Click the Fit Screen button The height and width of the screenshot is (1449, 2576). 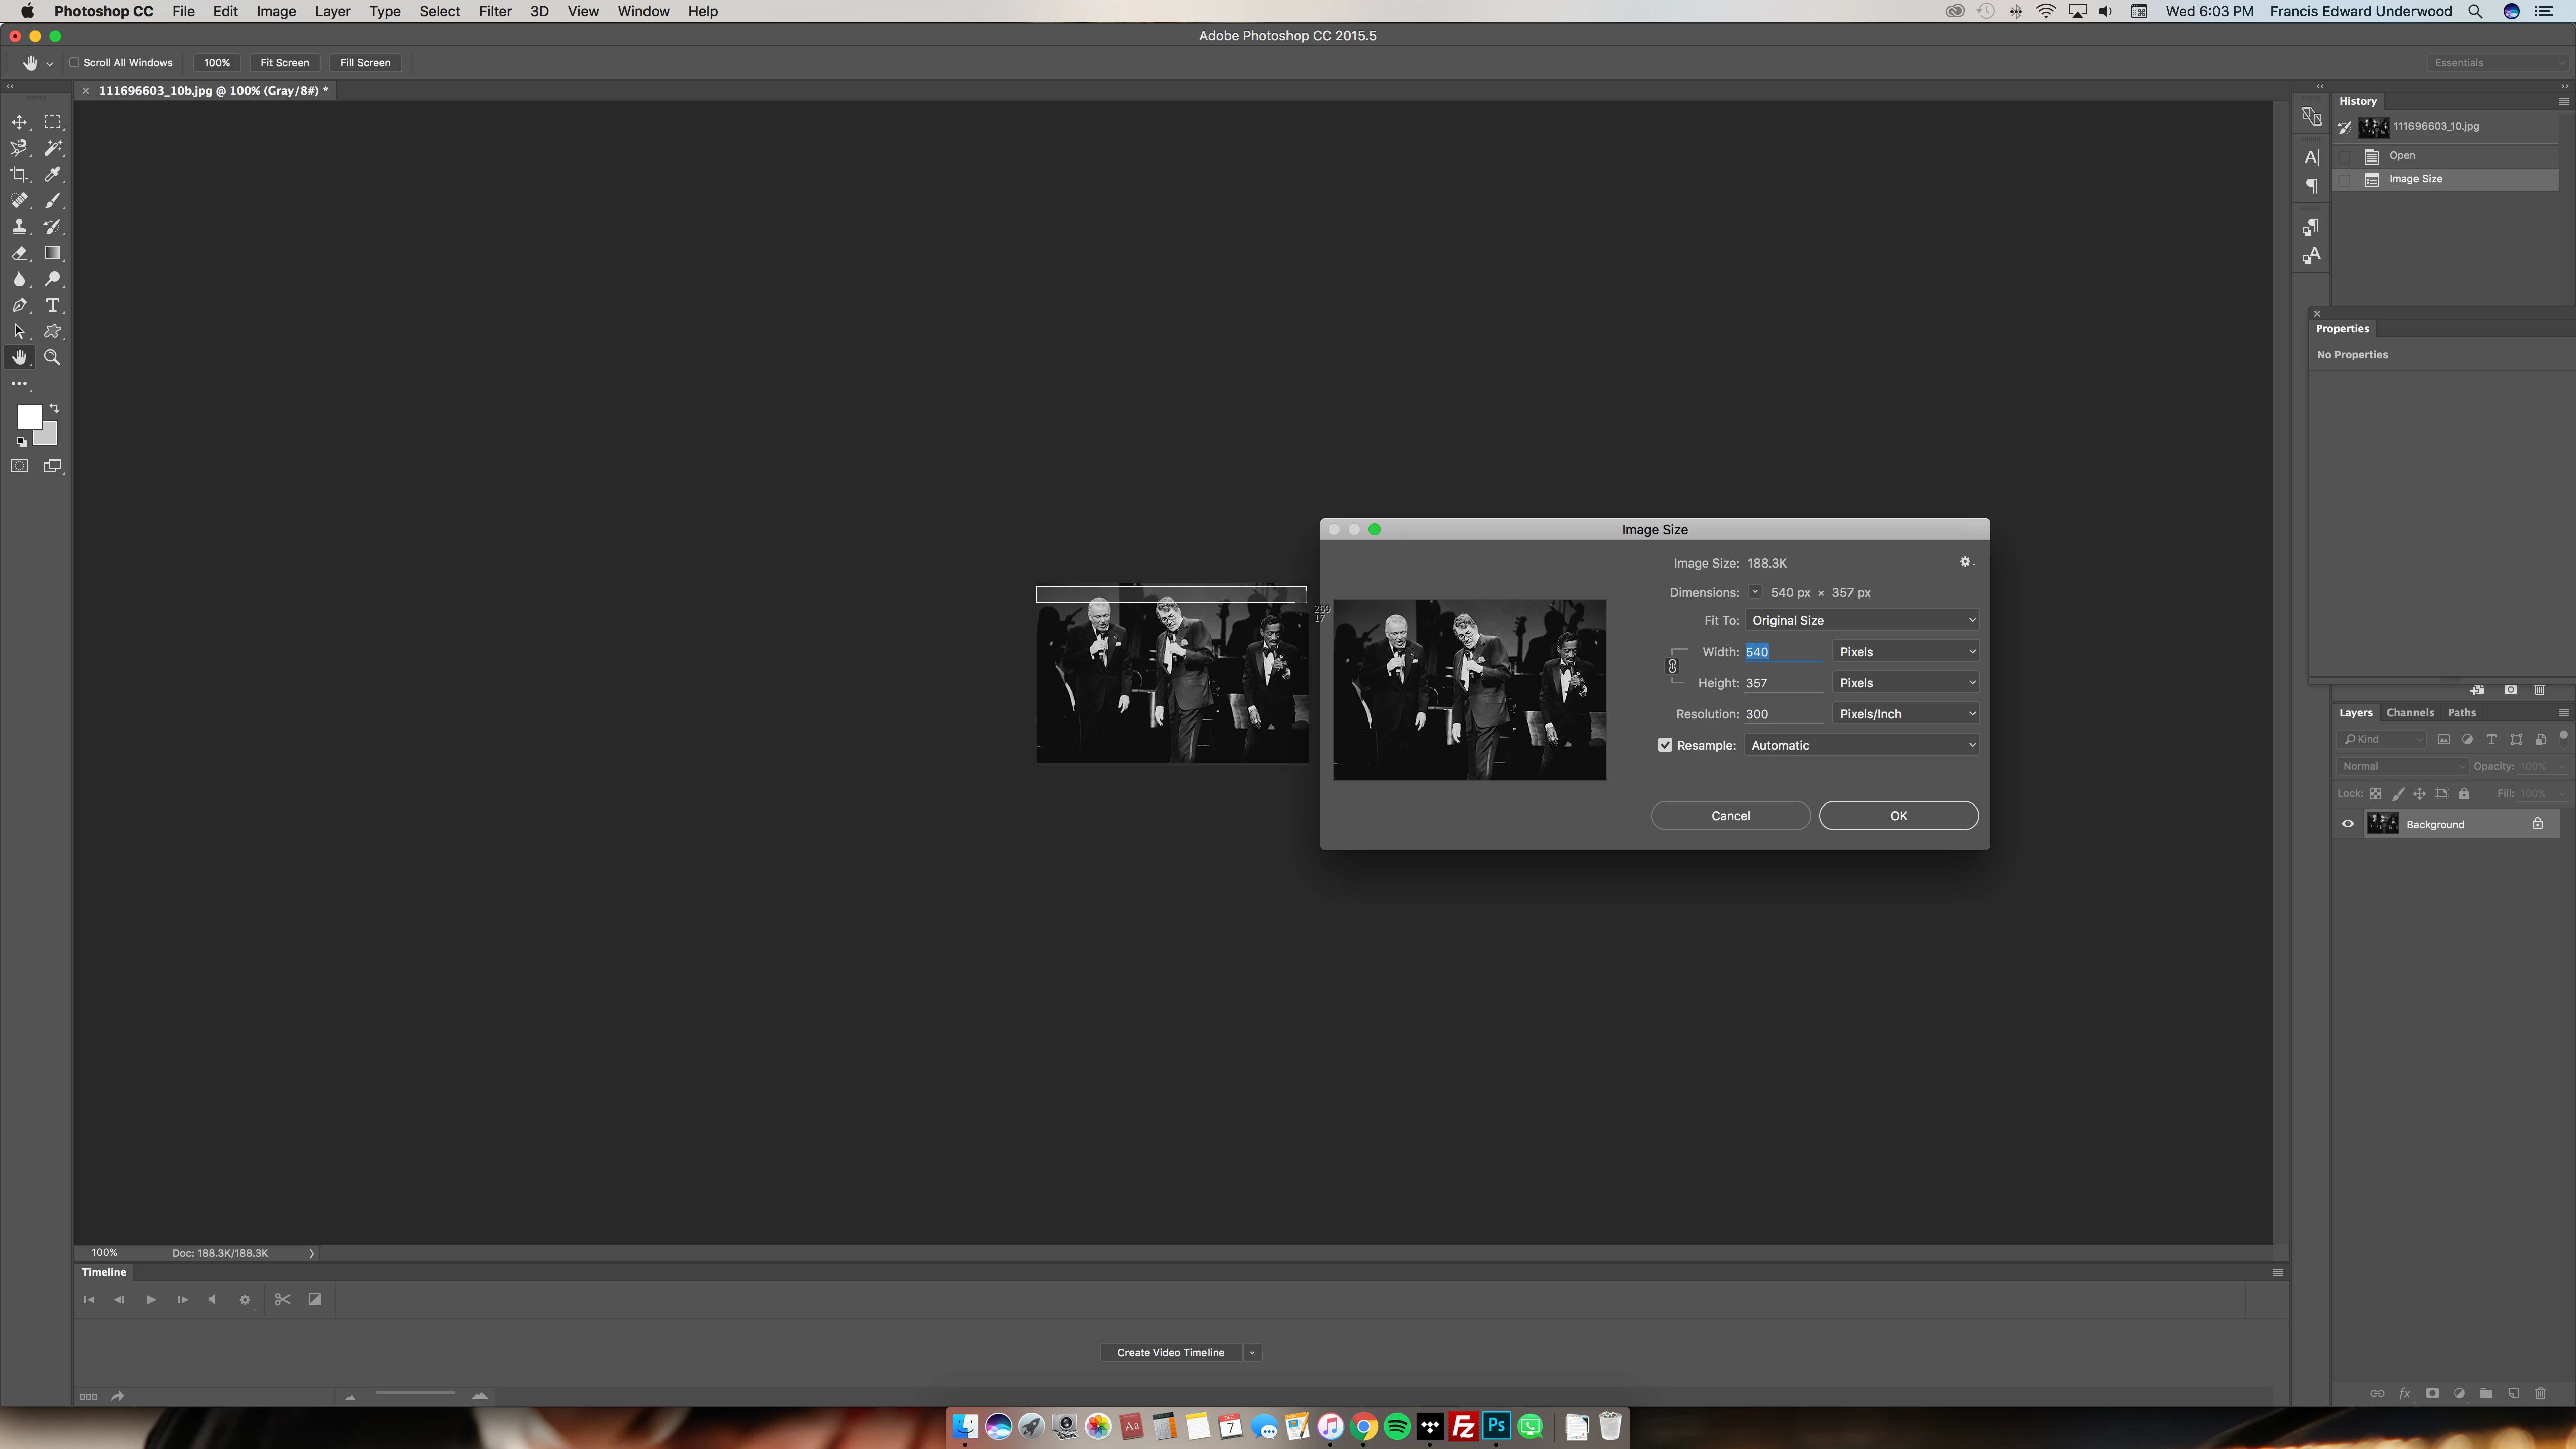click(284, 63)
